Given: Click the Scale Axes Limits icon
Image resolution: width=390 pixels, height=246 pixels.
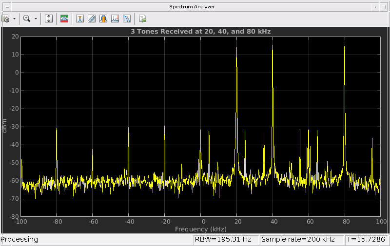Looking at the screenshot, I should click(49, 19).
